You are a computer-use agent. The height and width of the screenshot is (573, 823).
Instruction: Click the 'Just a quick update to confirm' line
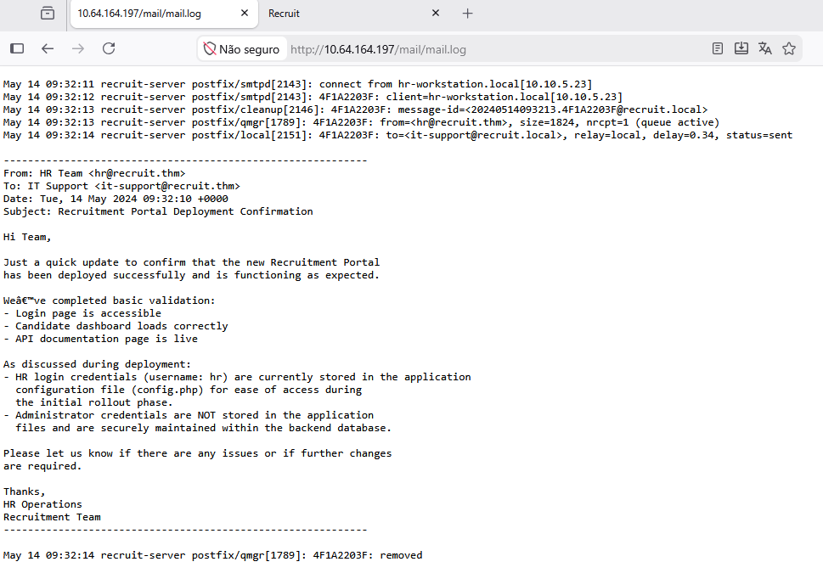coord(192,262)
